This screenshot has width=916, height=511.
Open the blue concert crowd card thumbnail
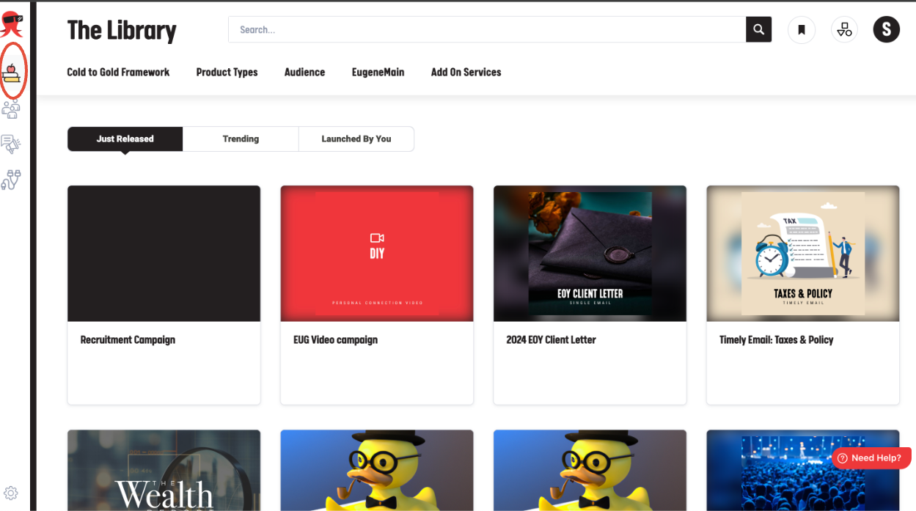pyautogui.click(x=803, y=471)
